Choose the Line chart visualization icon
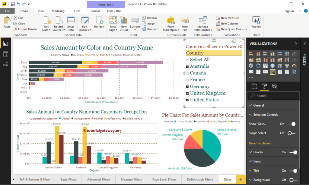 294,53
